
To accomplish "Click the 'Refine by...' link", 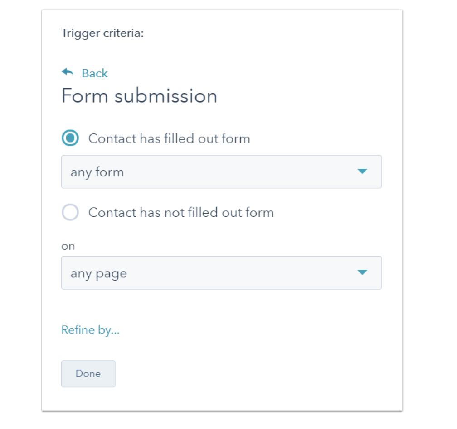I will pyautogui.click(x=90, y=330).
